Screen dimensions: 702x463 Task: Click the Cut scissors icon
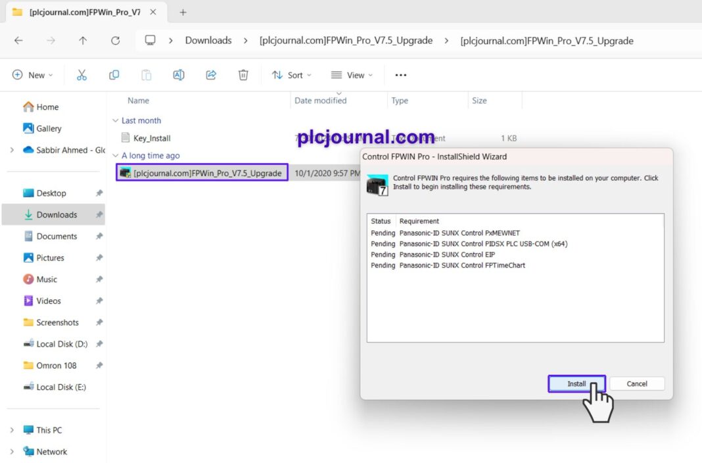click(82, 75)
